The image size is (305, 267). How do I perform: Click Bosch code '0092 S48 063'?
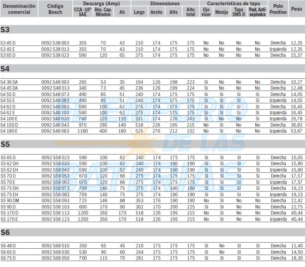coord(55,131)
